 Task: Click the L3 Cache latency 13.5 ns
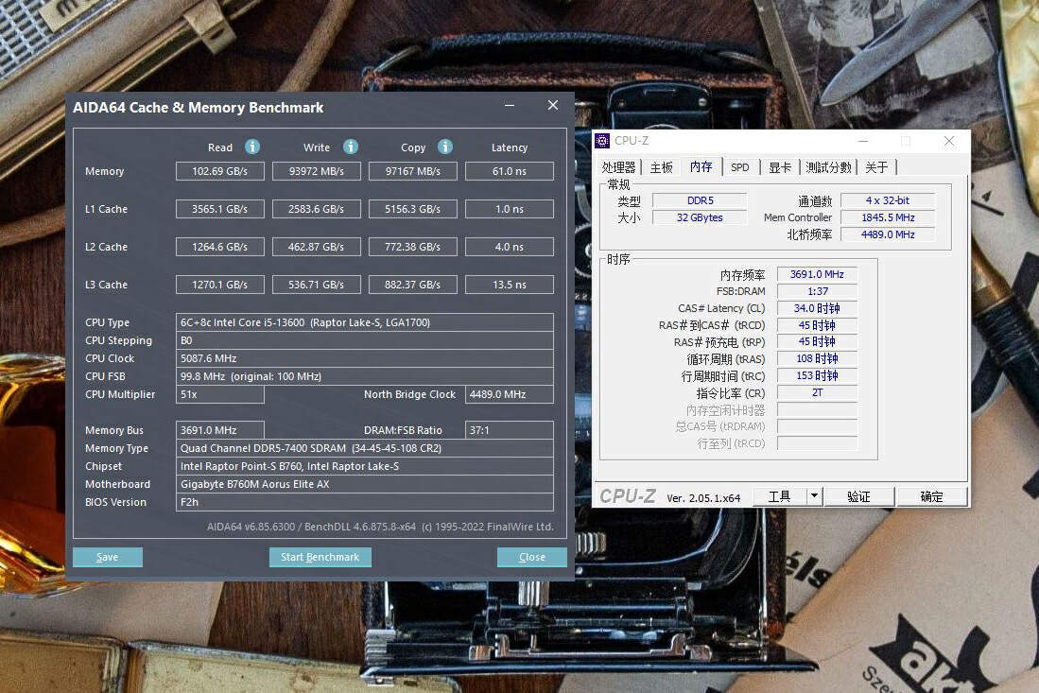tap(510, 285)
